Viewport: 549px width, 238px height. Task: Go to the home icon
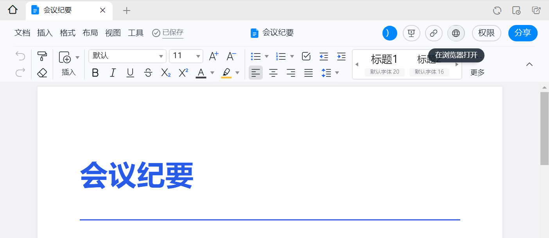click(13, 10)
